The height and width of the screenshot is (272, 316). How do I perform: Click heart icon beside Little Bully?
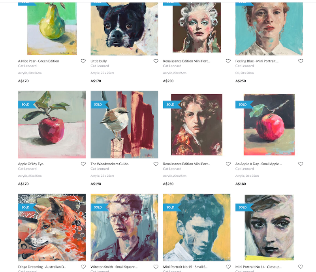(x=156, y=61)
